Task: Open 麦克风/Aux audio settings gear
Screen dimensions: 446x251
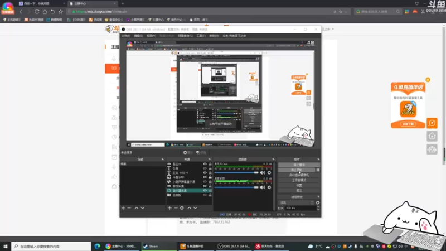Action: [x=269, y=173]
